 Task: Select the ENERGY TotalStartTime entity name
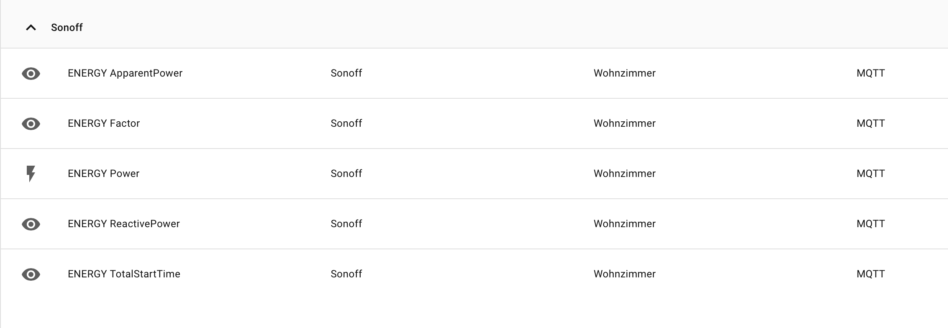click(x=124, y=274)
